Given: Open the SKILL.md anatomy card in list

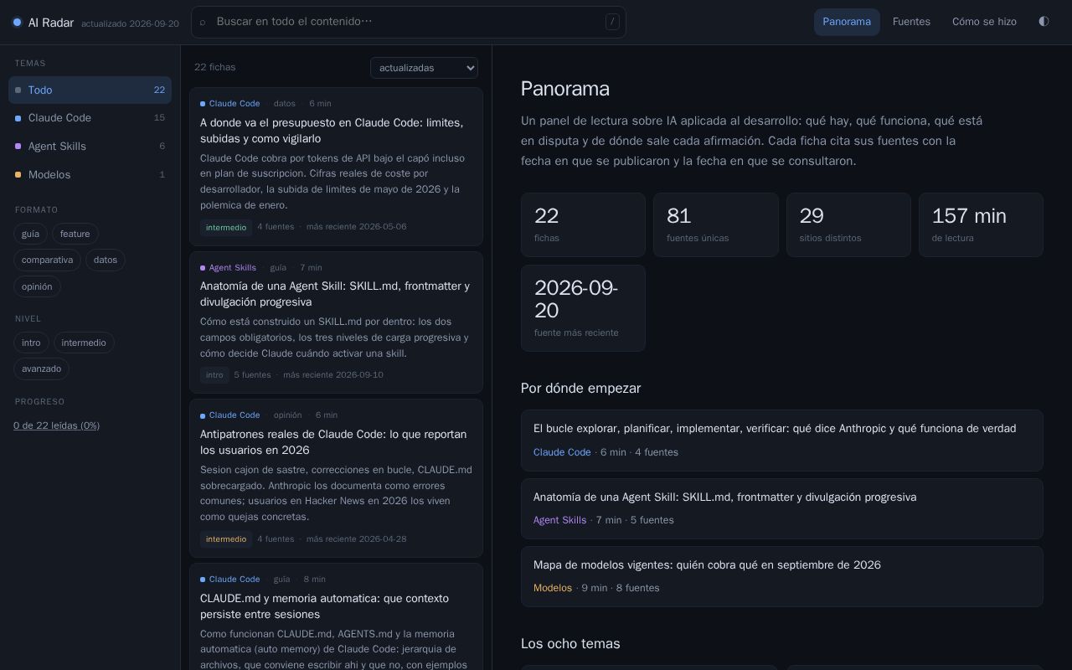Looking at the screenshot, I should (336, 322).
